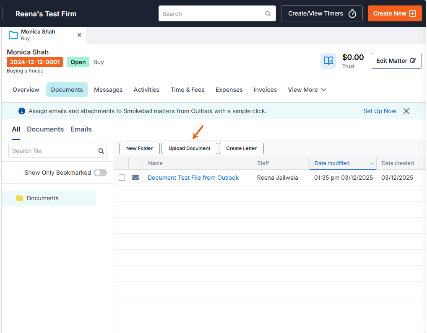This screenshot has height=333, width=427.
Task: Click the Date modified sort arrow
Action: [372, 163]
